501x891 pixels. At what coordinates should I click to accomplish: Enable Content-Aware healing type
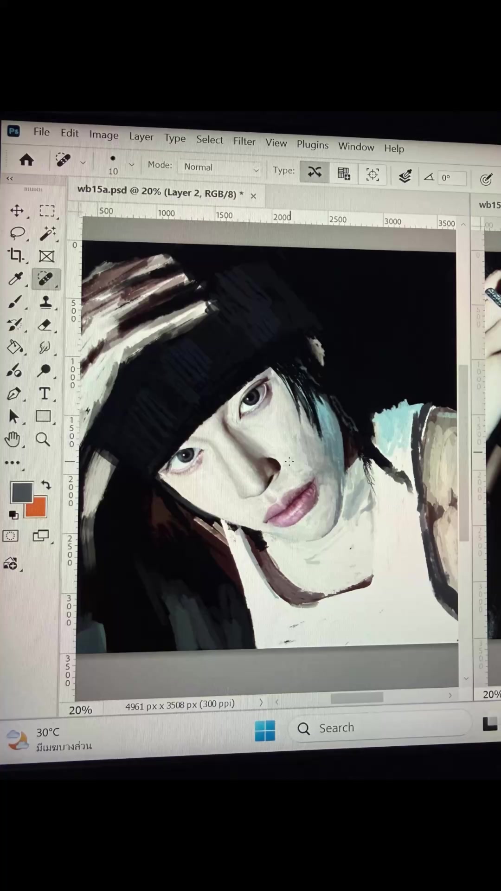point(315,172)
